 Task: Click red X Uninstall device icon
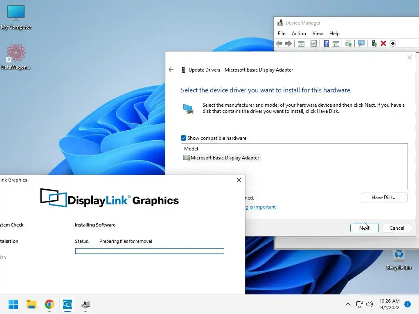[x=383, y=43]
